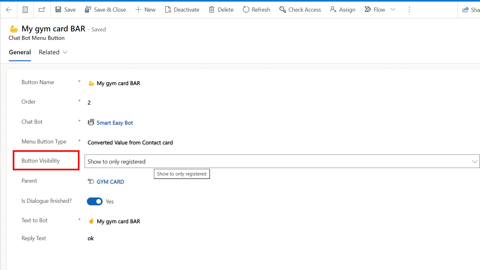
Task: Click the Share button
Action: pyautogui.click(x=471, y=10)
